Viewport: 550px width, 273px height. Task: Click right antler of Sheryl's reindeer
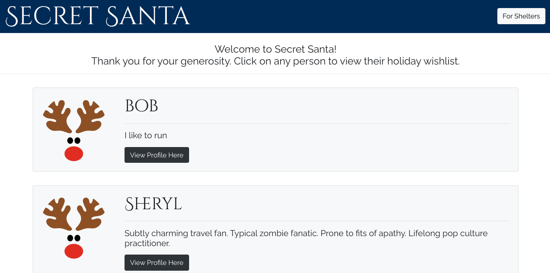point(90,213)
